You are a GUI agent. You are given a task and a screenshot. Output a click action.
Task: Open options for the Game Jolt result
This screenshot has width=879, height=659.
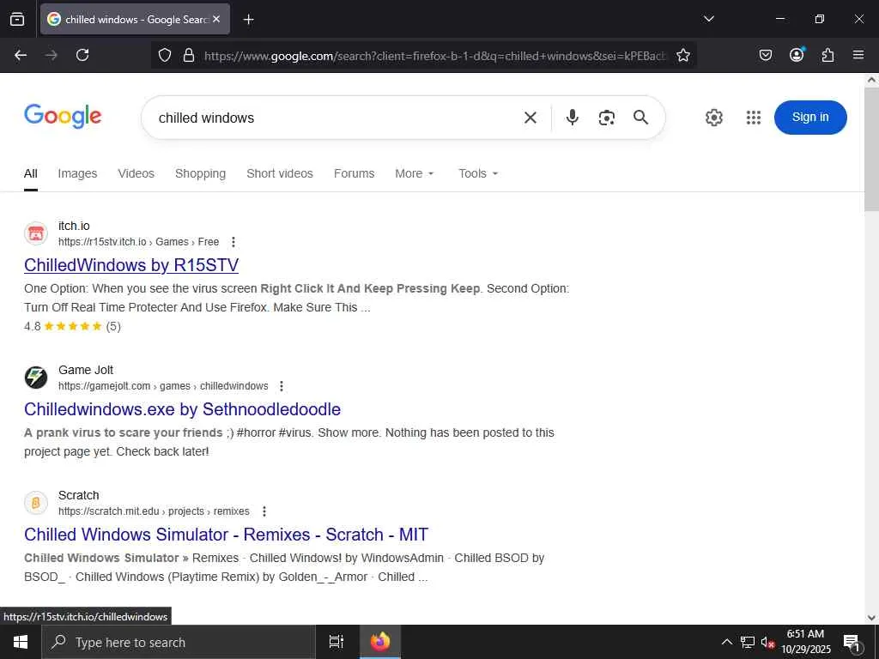(x=282, y=386)
